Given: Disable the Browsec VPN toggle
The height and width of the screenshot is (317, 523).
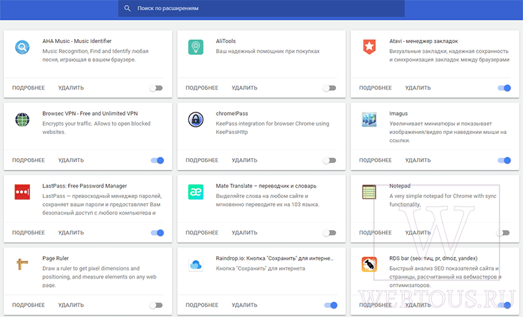Looking at the screenshot, I should click(x=158, y=160).
